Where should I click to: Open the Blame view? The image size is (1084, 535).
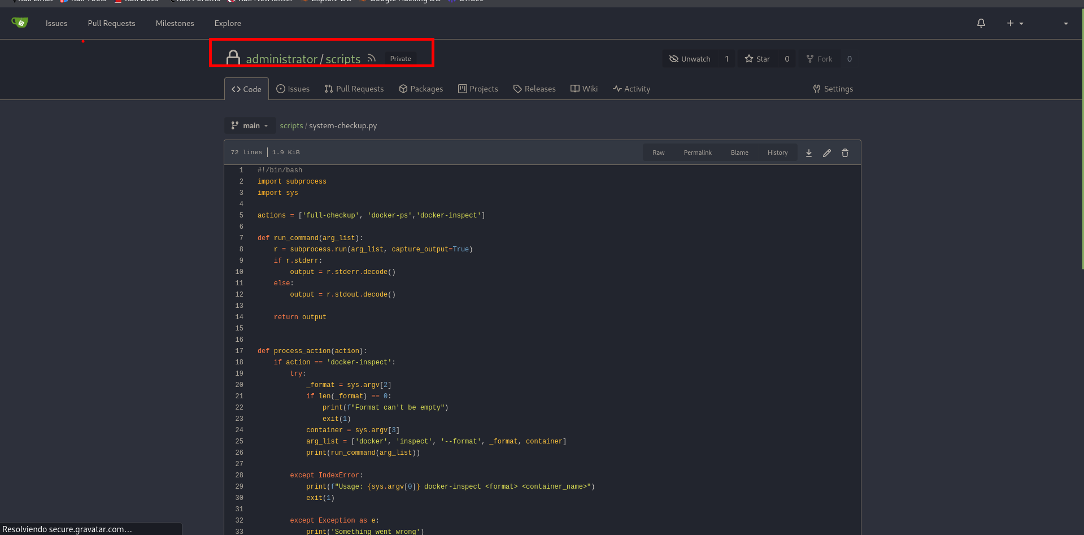[739, 153]
